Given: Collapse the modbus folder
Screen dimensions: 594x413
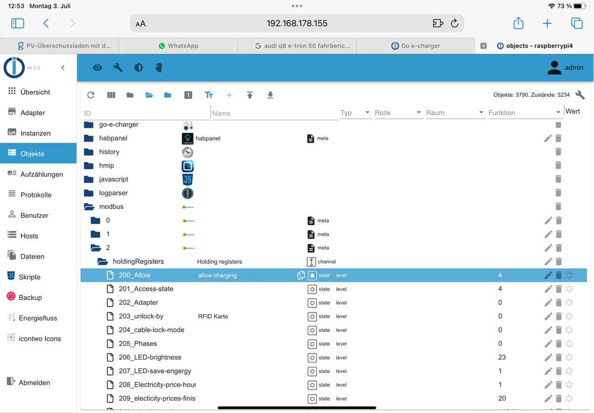Looking at the screenshot, I should pos(89,206).
